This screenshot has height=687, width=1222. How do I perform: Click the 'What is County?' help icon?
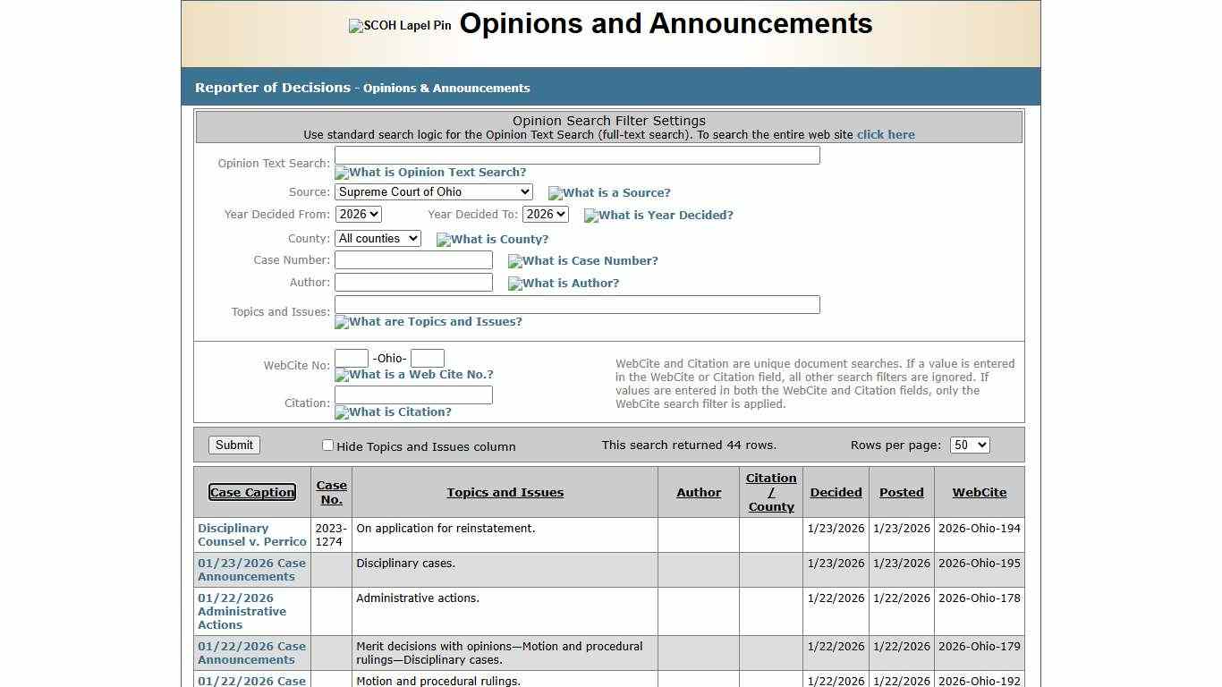pyautogui.click(x=492, y=240)
